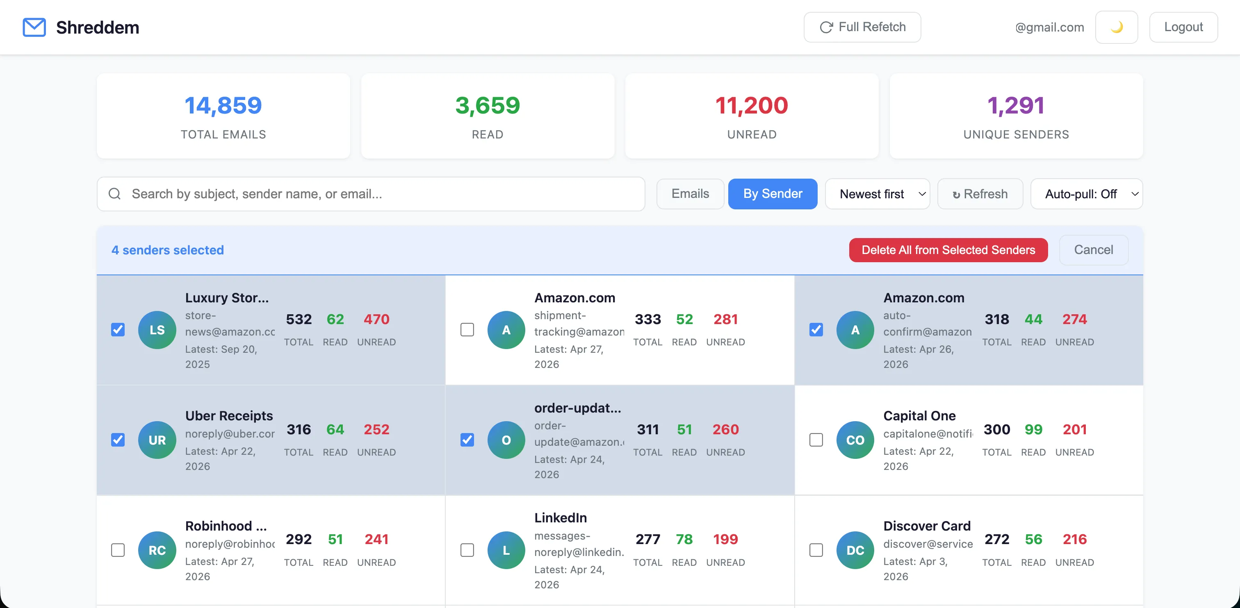The height and width of the screenshot is (608, 1240).
Task: Uncheck the order-update sender checkbox
Action: (467, 440)
